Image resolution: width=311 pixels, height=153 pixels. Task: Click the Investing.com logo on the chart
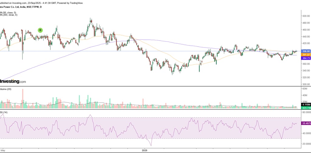(x=13, y=81)
